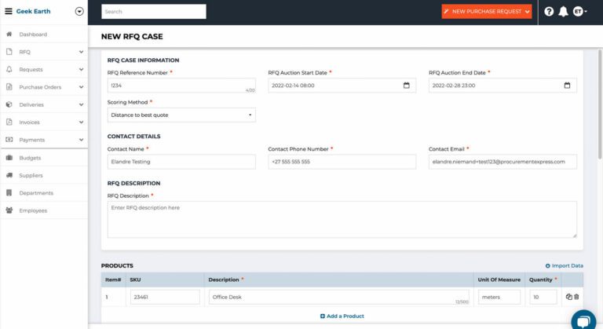Click the Departments building icon
The image size is (603, 329).
[x=9, y=193]
